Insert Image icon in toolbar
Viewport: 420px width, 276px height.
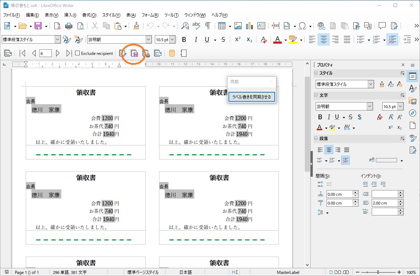coord(238,26)
